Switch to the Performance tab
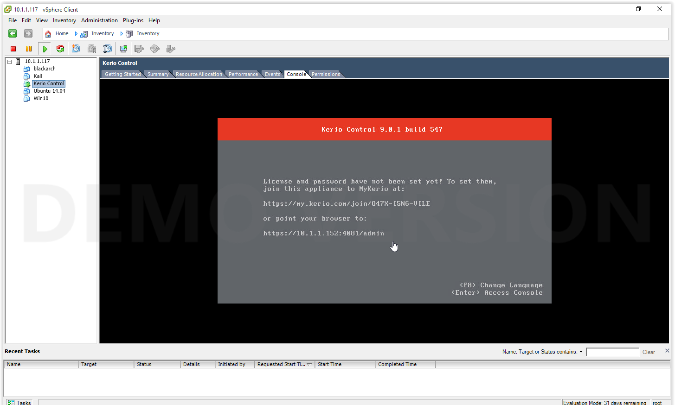This screenshot has height=405, width=675. pos(243,74)
